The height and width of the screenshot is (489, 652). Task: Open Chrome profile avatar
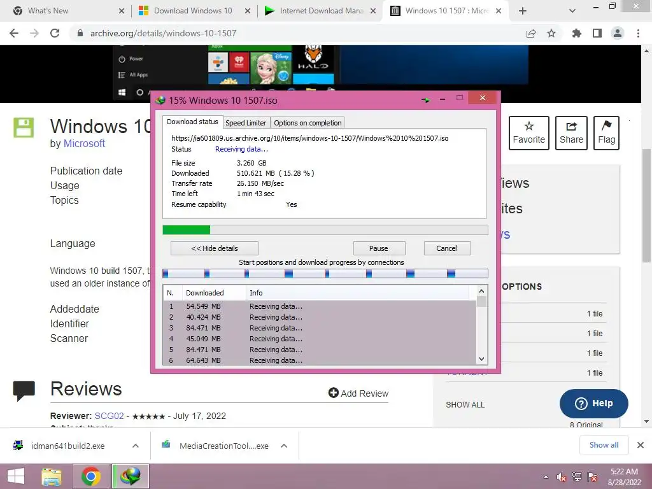(618, 33)
